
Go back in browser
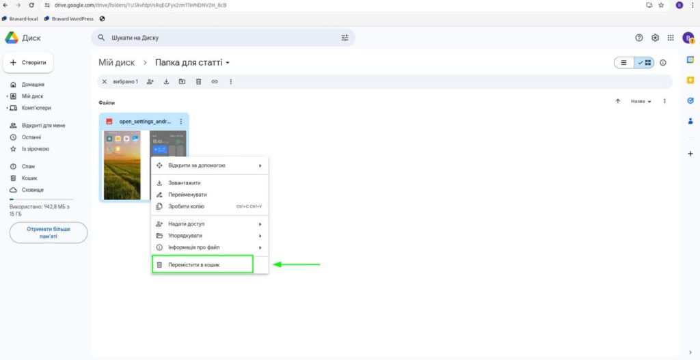coord(5,5)
